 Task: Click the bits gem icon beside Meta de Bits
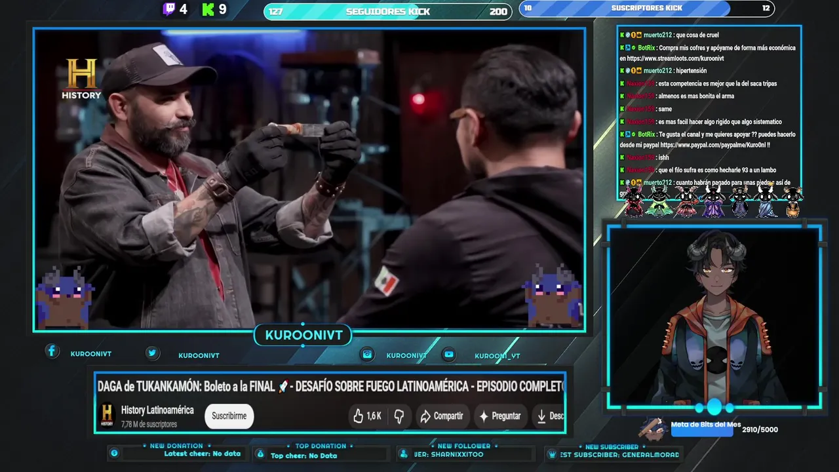[x=654, y=427]
